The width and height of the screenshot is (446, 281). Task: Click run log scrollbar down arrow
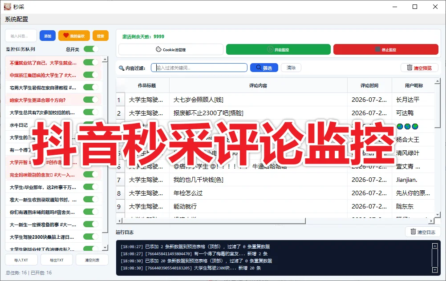[x=434, y=269]
